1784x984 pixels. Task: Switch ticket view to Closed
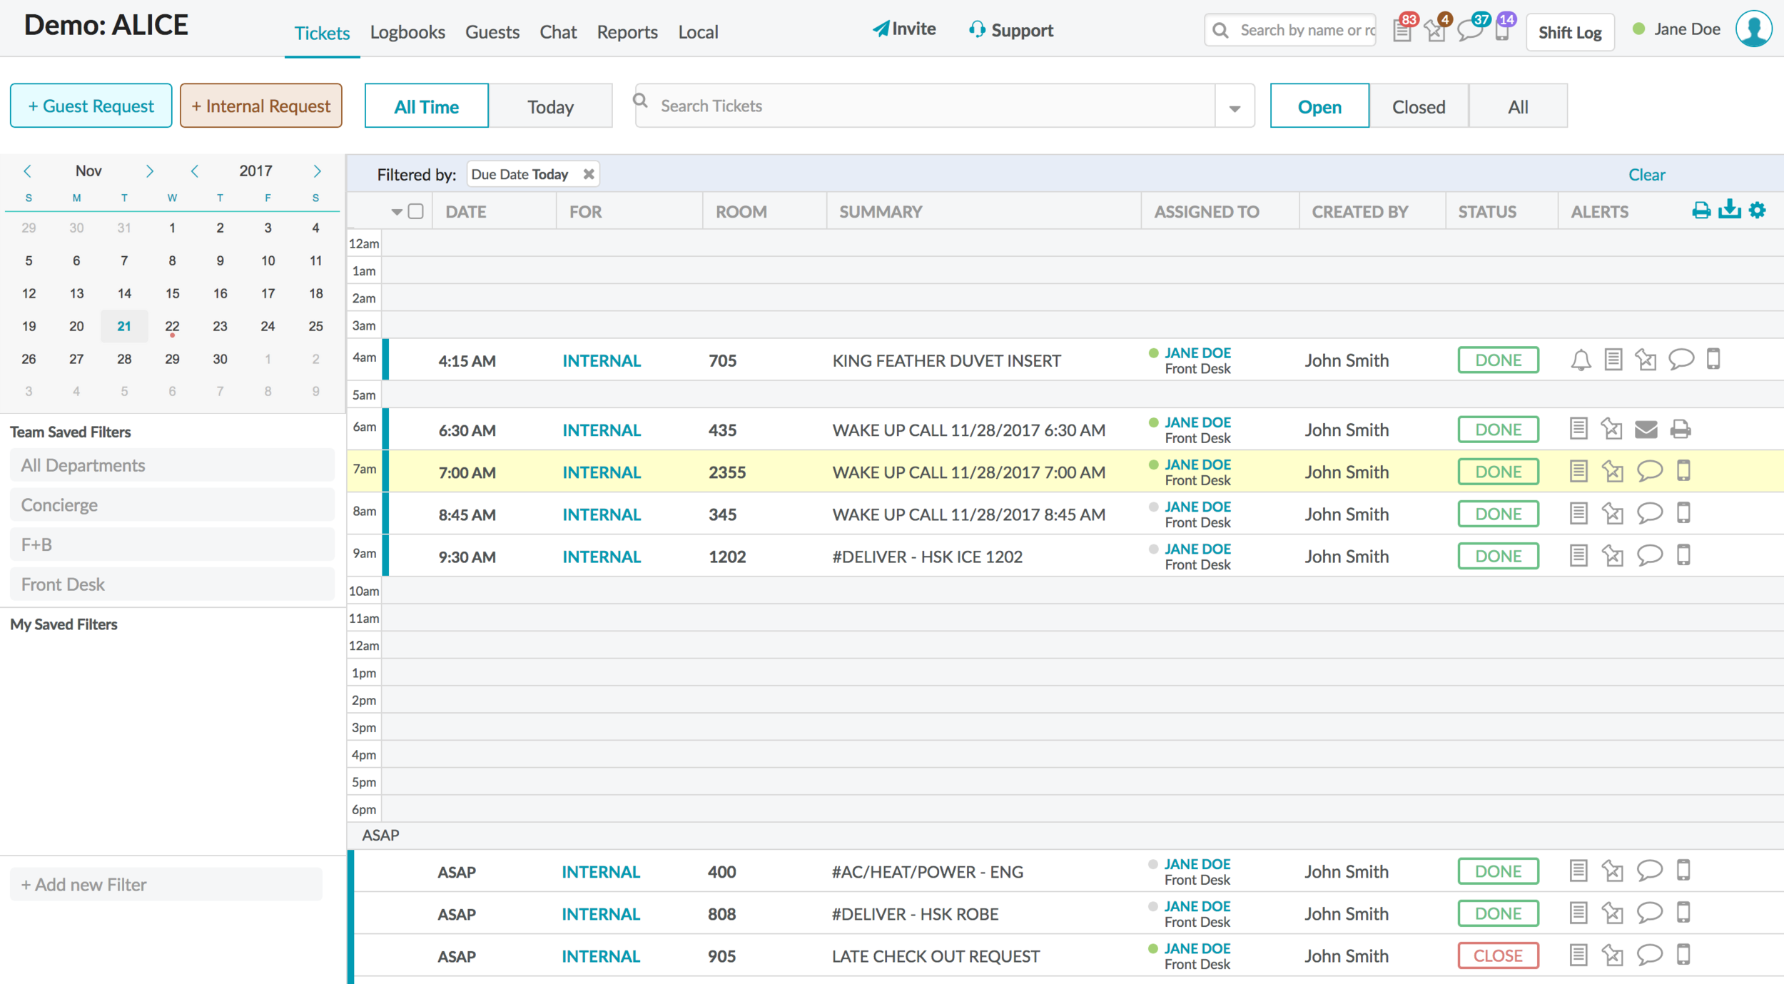[1418, 106]
